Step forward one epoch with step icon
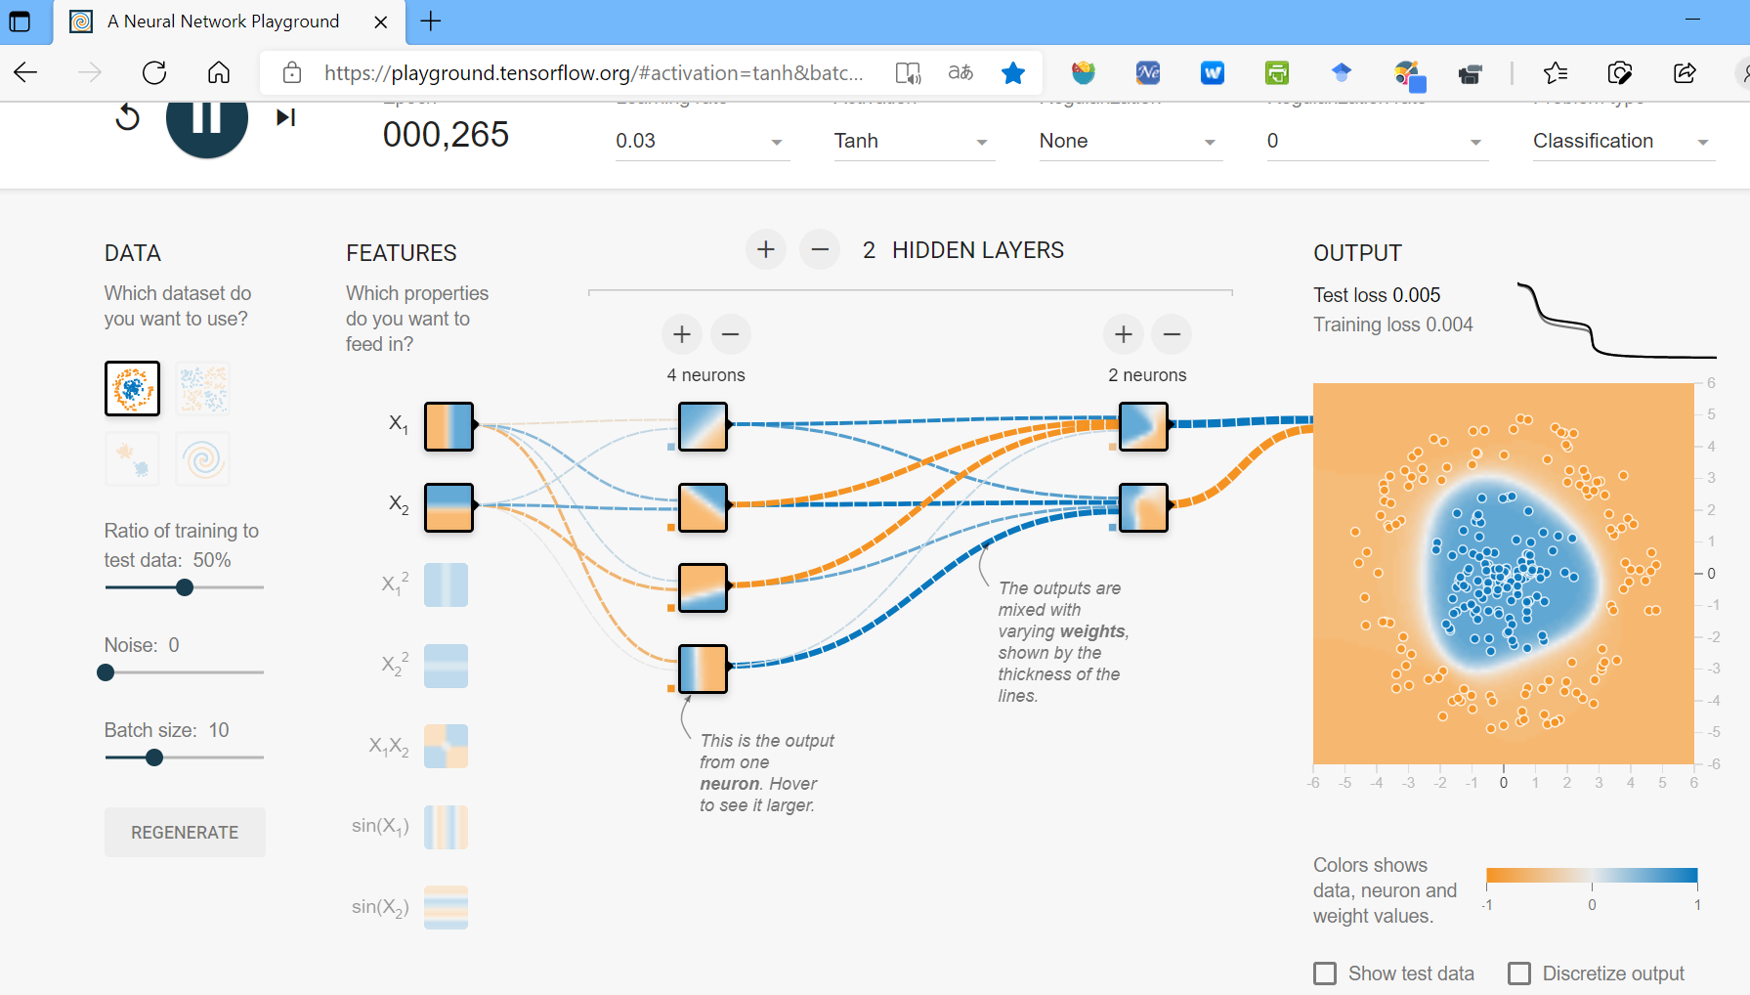 pos(285,118)
